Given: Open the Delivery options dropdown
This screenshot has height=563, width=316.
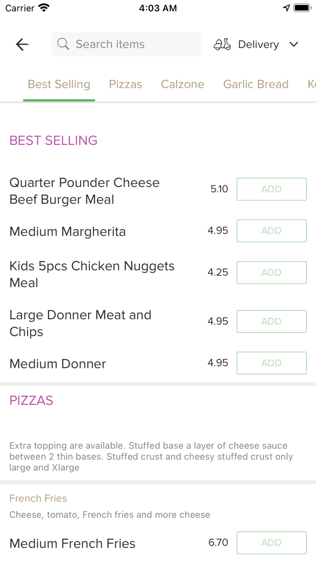Looking at the screenshot, I should pyautogui.click(x=258, y=44).
